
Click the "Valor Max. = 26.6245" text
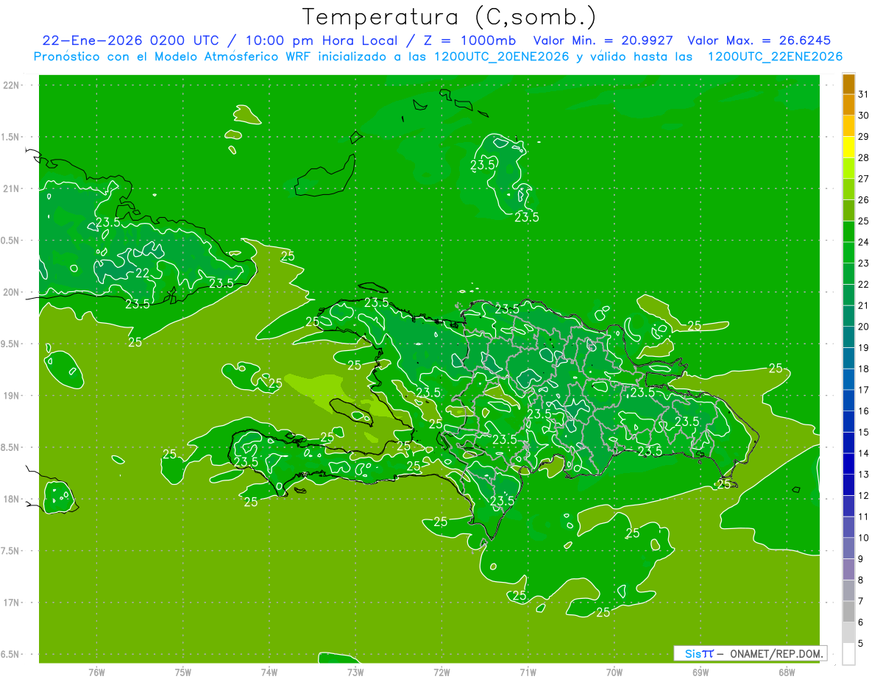coord(759,40)
